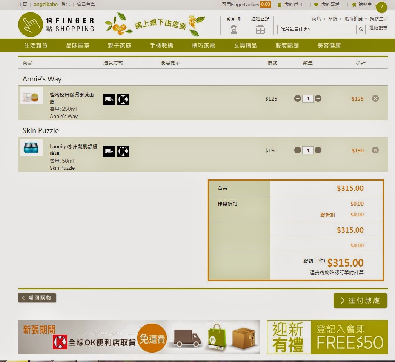Open the designer (設計師) icon
Screen dimensions: 395x362
click(x=234, y=29)
